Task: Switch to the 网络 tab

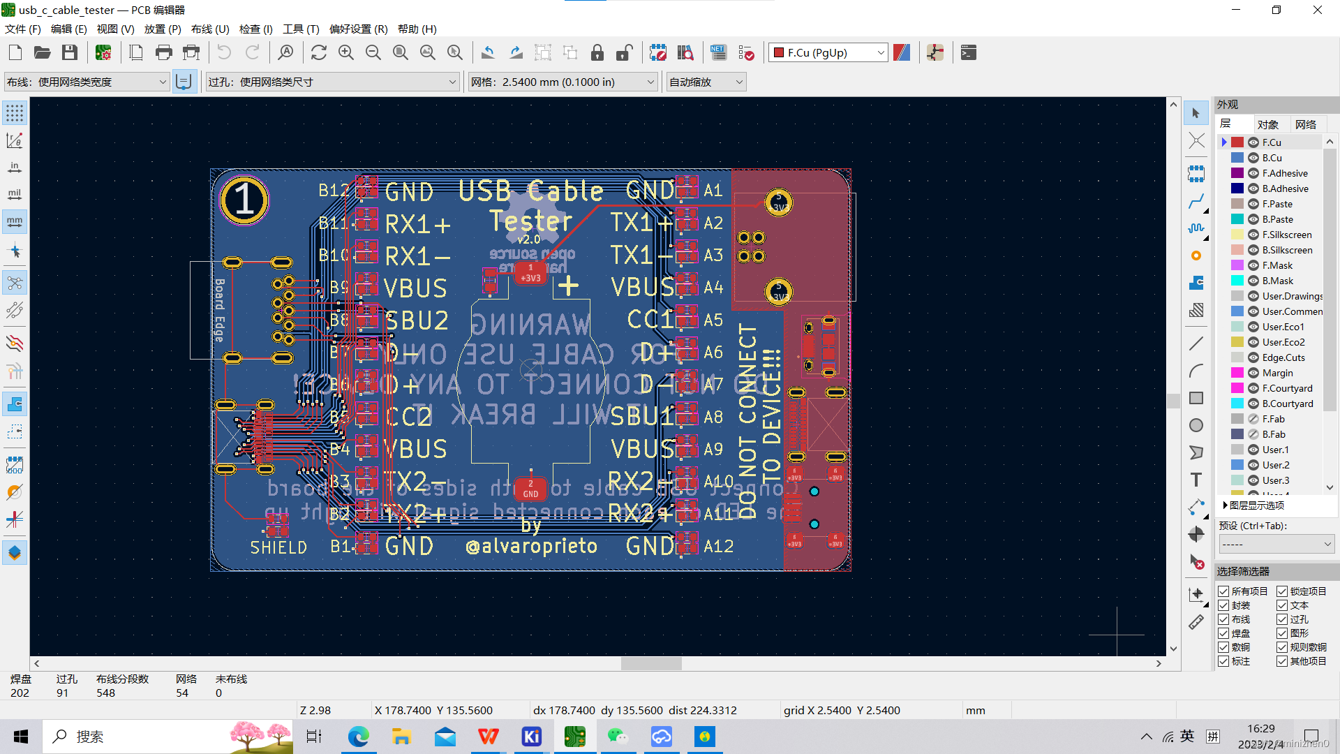Action: click(x=1305, y=124)
